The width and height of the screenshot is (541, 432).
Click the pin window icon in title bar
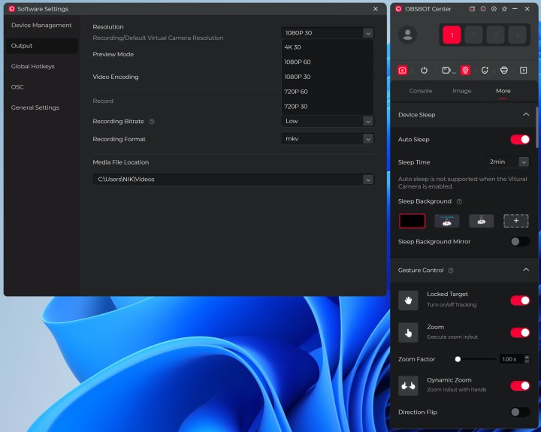click(x=504, y=9)
